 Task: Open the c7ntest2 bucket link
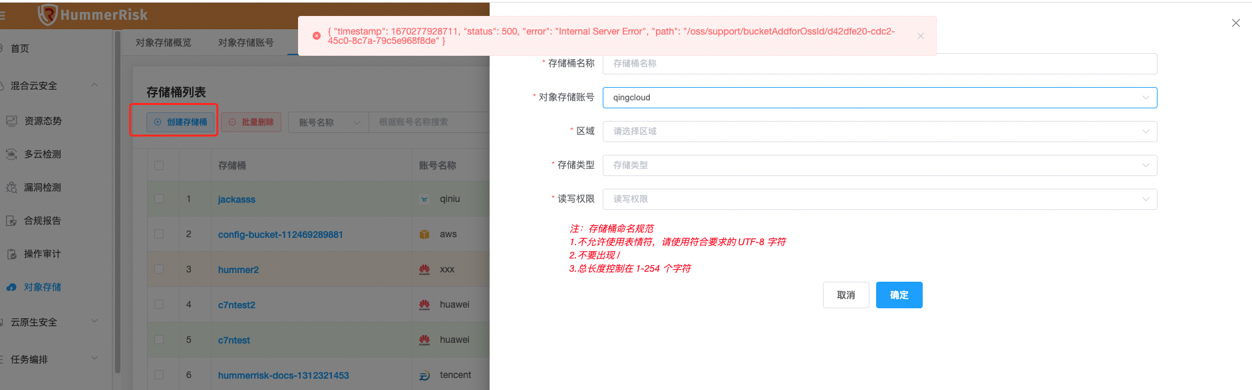237,305
